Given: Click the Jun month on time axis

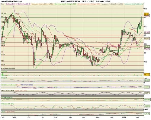Looking at the screenshot, I should pos(29,117).
